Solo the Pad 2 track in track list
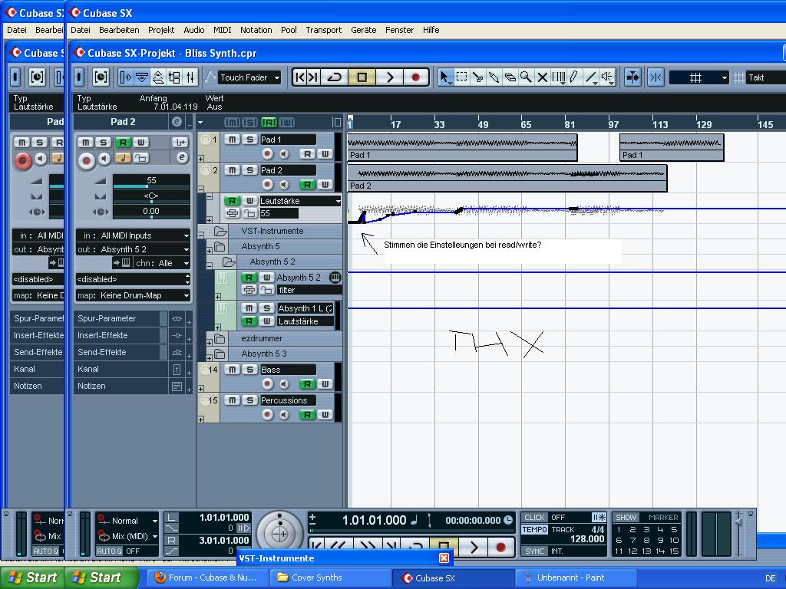Viewport: 786px width, 589px height. click(249, 170)
